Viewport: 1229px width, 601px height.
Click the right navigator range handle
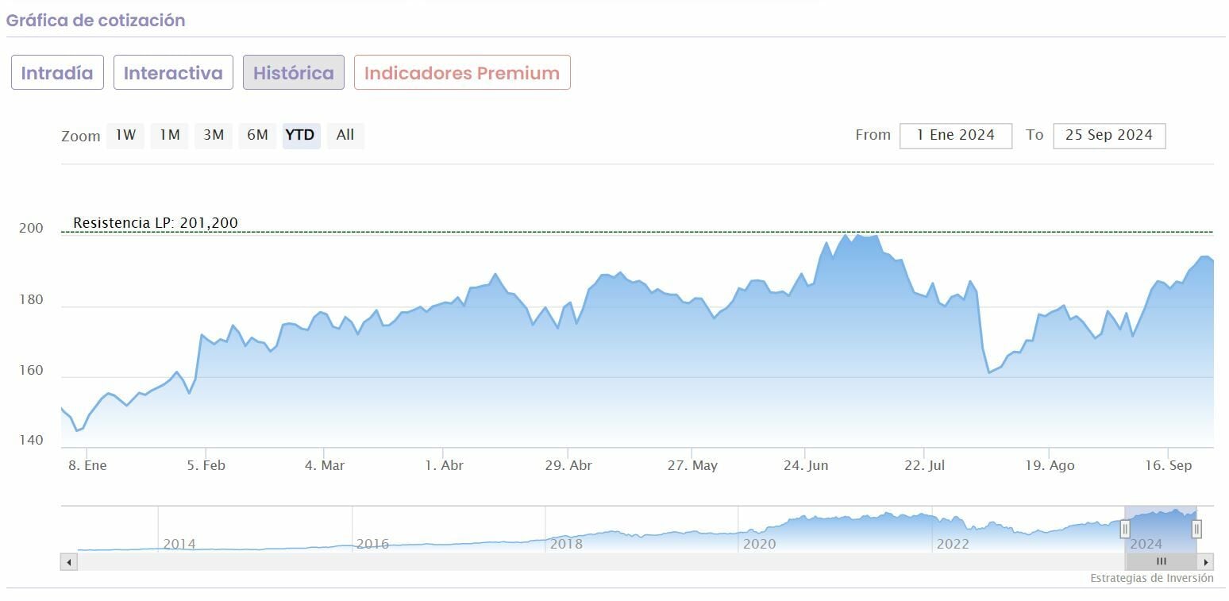click(1196, 529)
